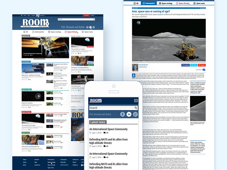This screenshot has width=227, height=170.
Task: Click the ROOM logo on the phone mockup
Action: (96, 100)
